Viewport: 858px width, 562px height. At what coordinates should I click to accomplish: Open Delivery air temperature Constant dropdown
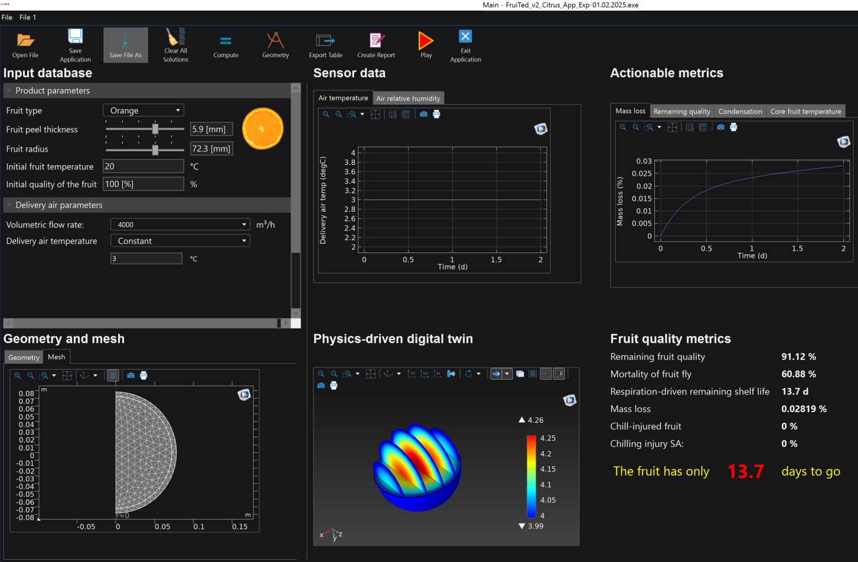[x=180, y=241]
